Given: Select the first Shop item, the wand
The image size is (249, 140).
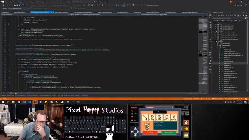Looking at the screenshot, I should click(145, 117).
